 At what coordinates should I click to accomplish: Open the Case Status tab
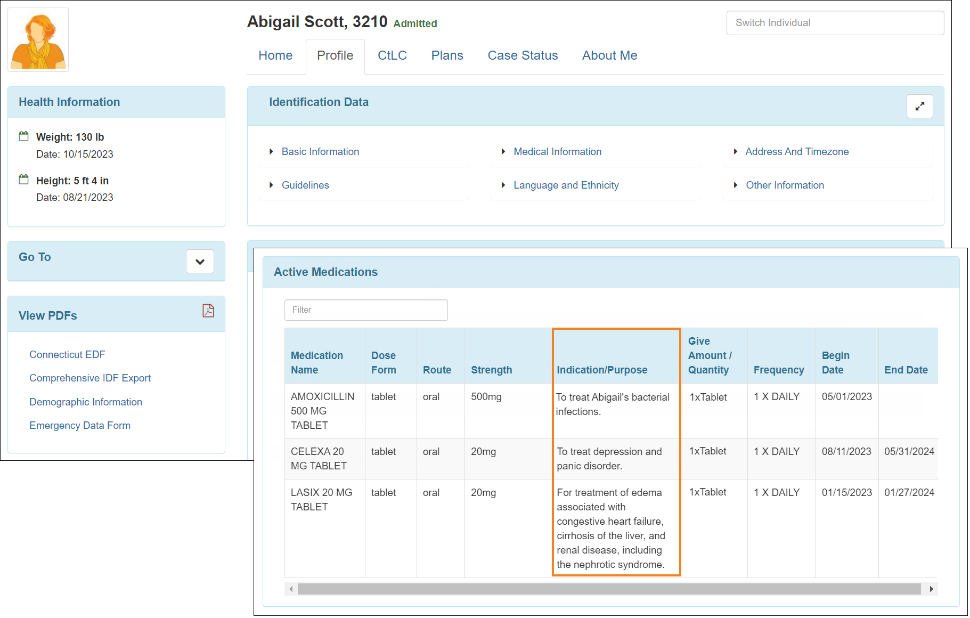pyautogui.click(x=523, y=55)
